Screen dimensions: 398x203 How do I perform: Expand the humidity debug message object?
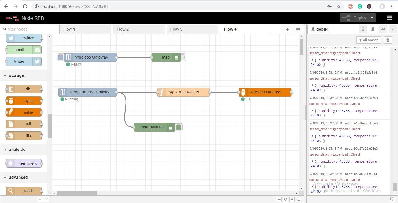(312, 60)
